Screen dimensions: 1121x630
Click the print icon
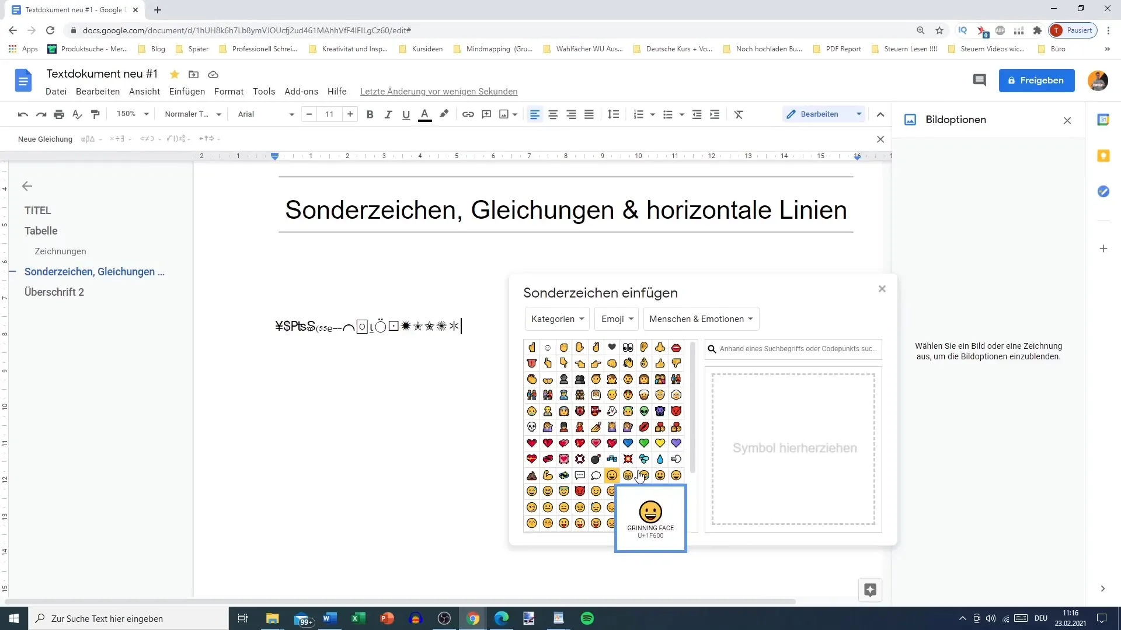pos(59,114)
